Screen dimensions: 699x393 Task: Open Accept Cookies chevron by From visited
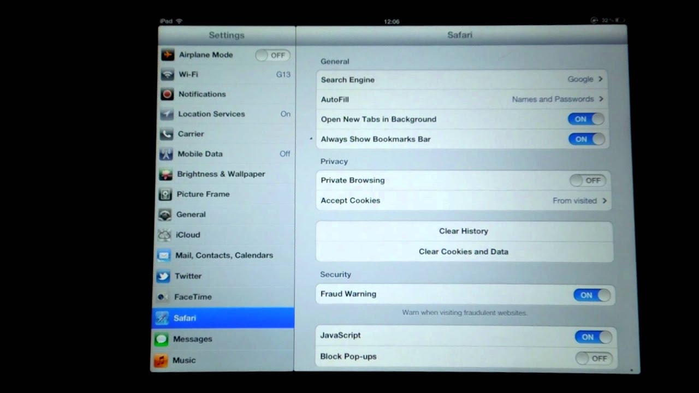[x=605, y=201]
